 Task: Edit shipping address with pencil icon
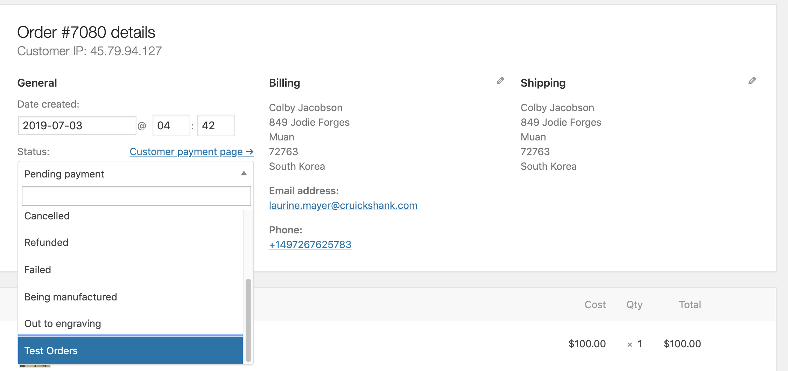point(752,81)
